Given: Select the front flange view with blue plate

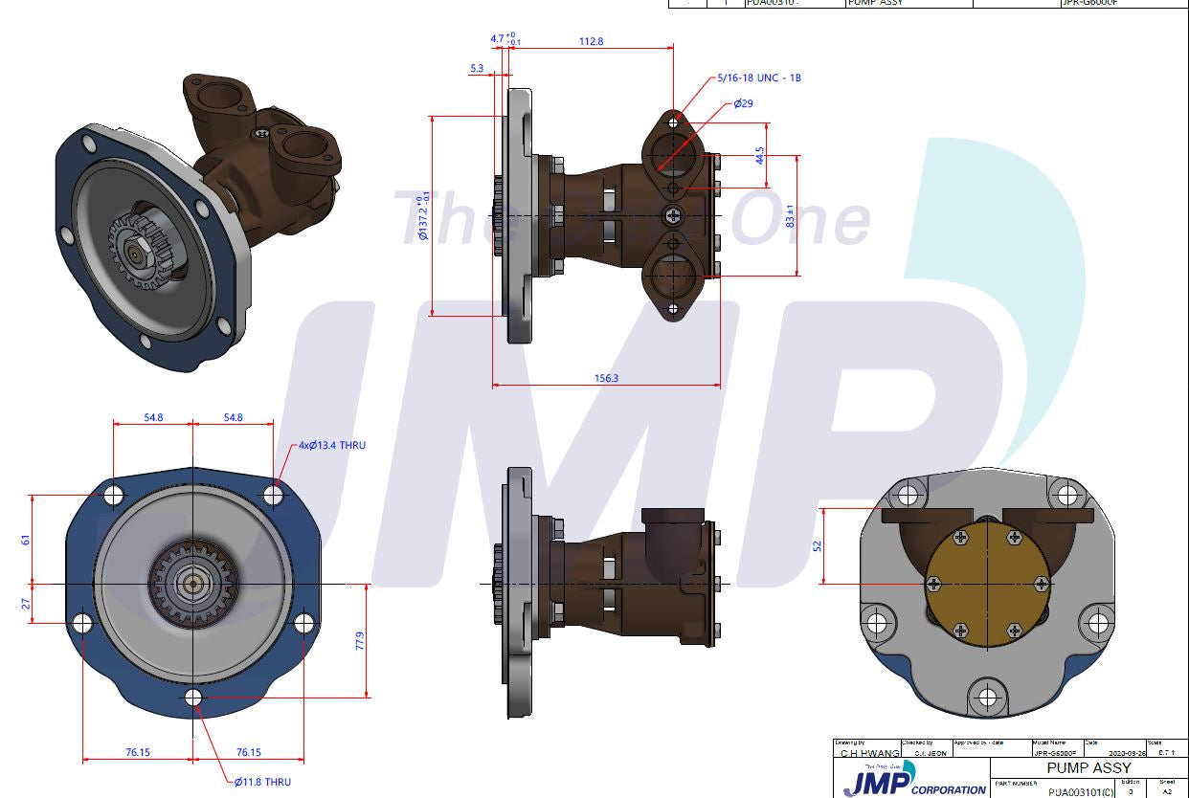Looking at the screenshot, I should [x=193, y=593].
